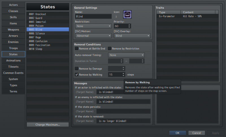226x137 pixels.
Task: Click the Priority value field showing 60
Action: [x=121, y=26]
